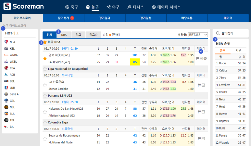
Task: Open chart icon for Halcones match
Action: point(203,112)
